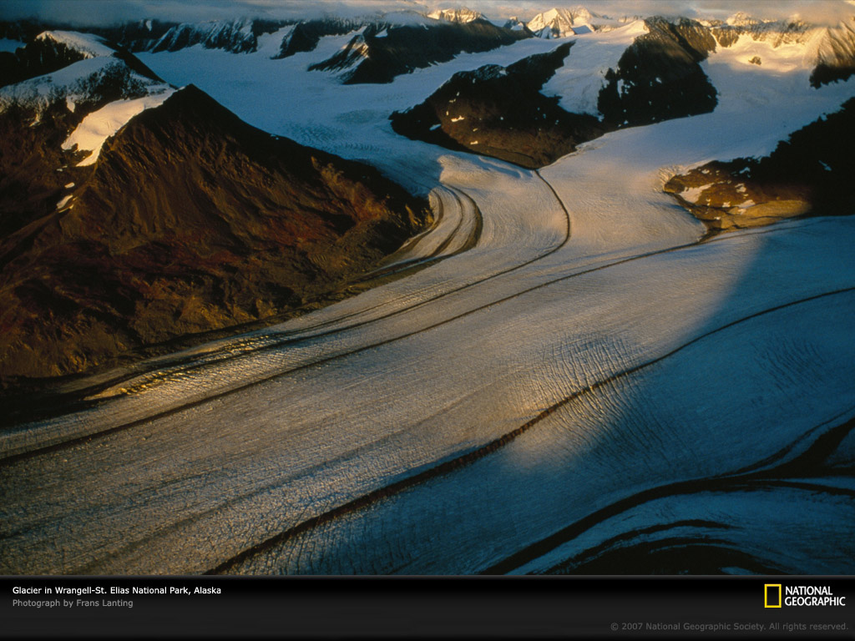Click the "© 2007 National Geographic Society" copyright line

click(x=729, y=627)
